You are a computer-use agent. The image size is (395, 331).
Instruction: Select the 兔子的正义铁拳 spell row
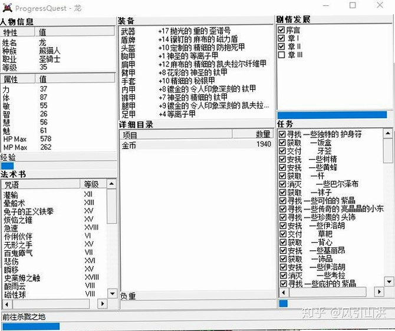click(x=54, y=211)
